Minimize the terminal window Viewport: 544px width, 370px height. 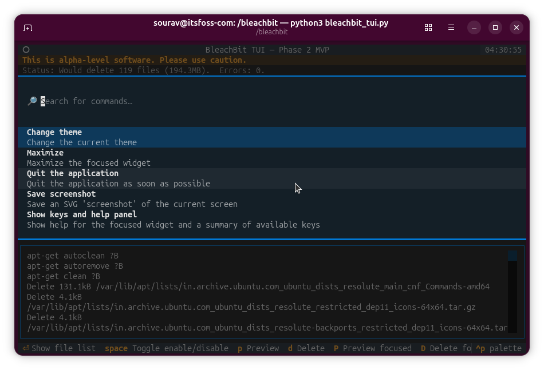[x=474, y=27]
